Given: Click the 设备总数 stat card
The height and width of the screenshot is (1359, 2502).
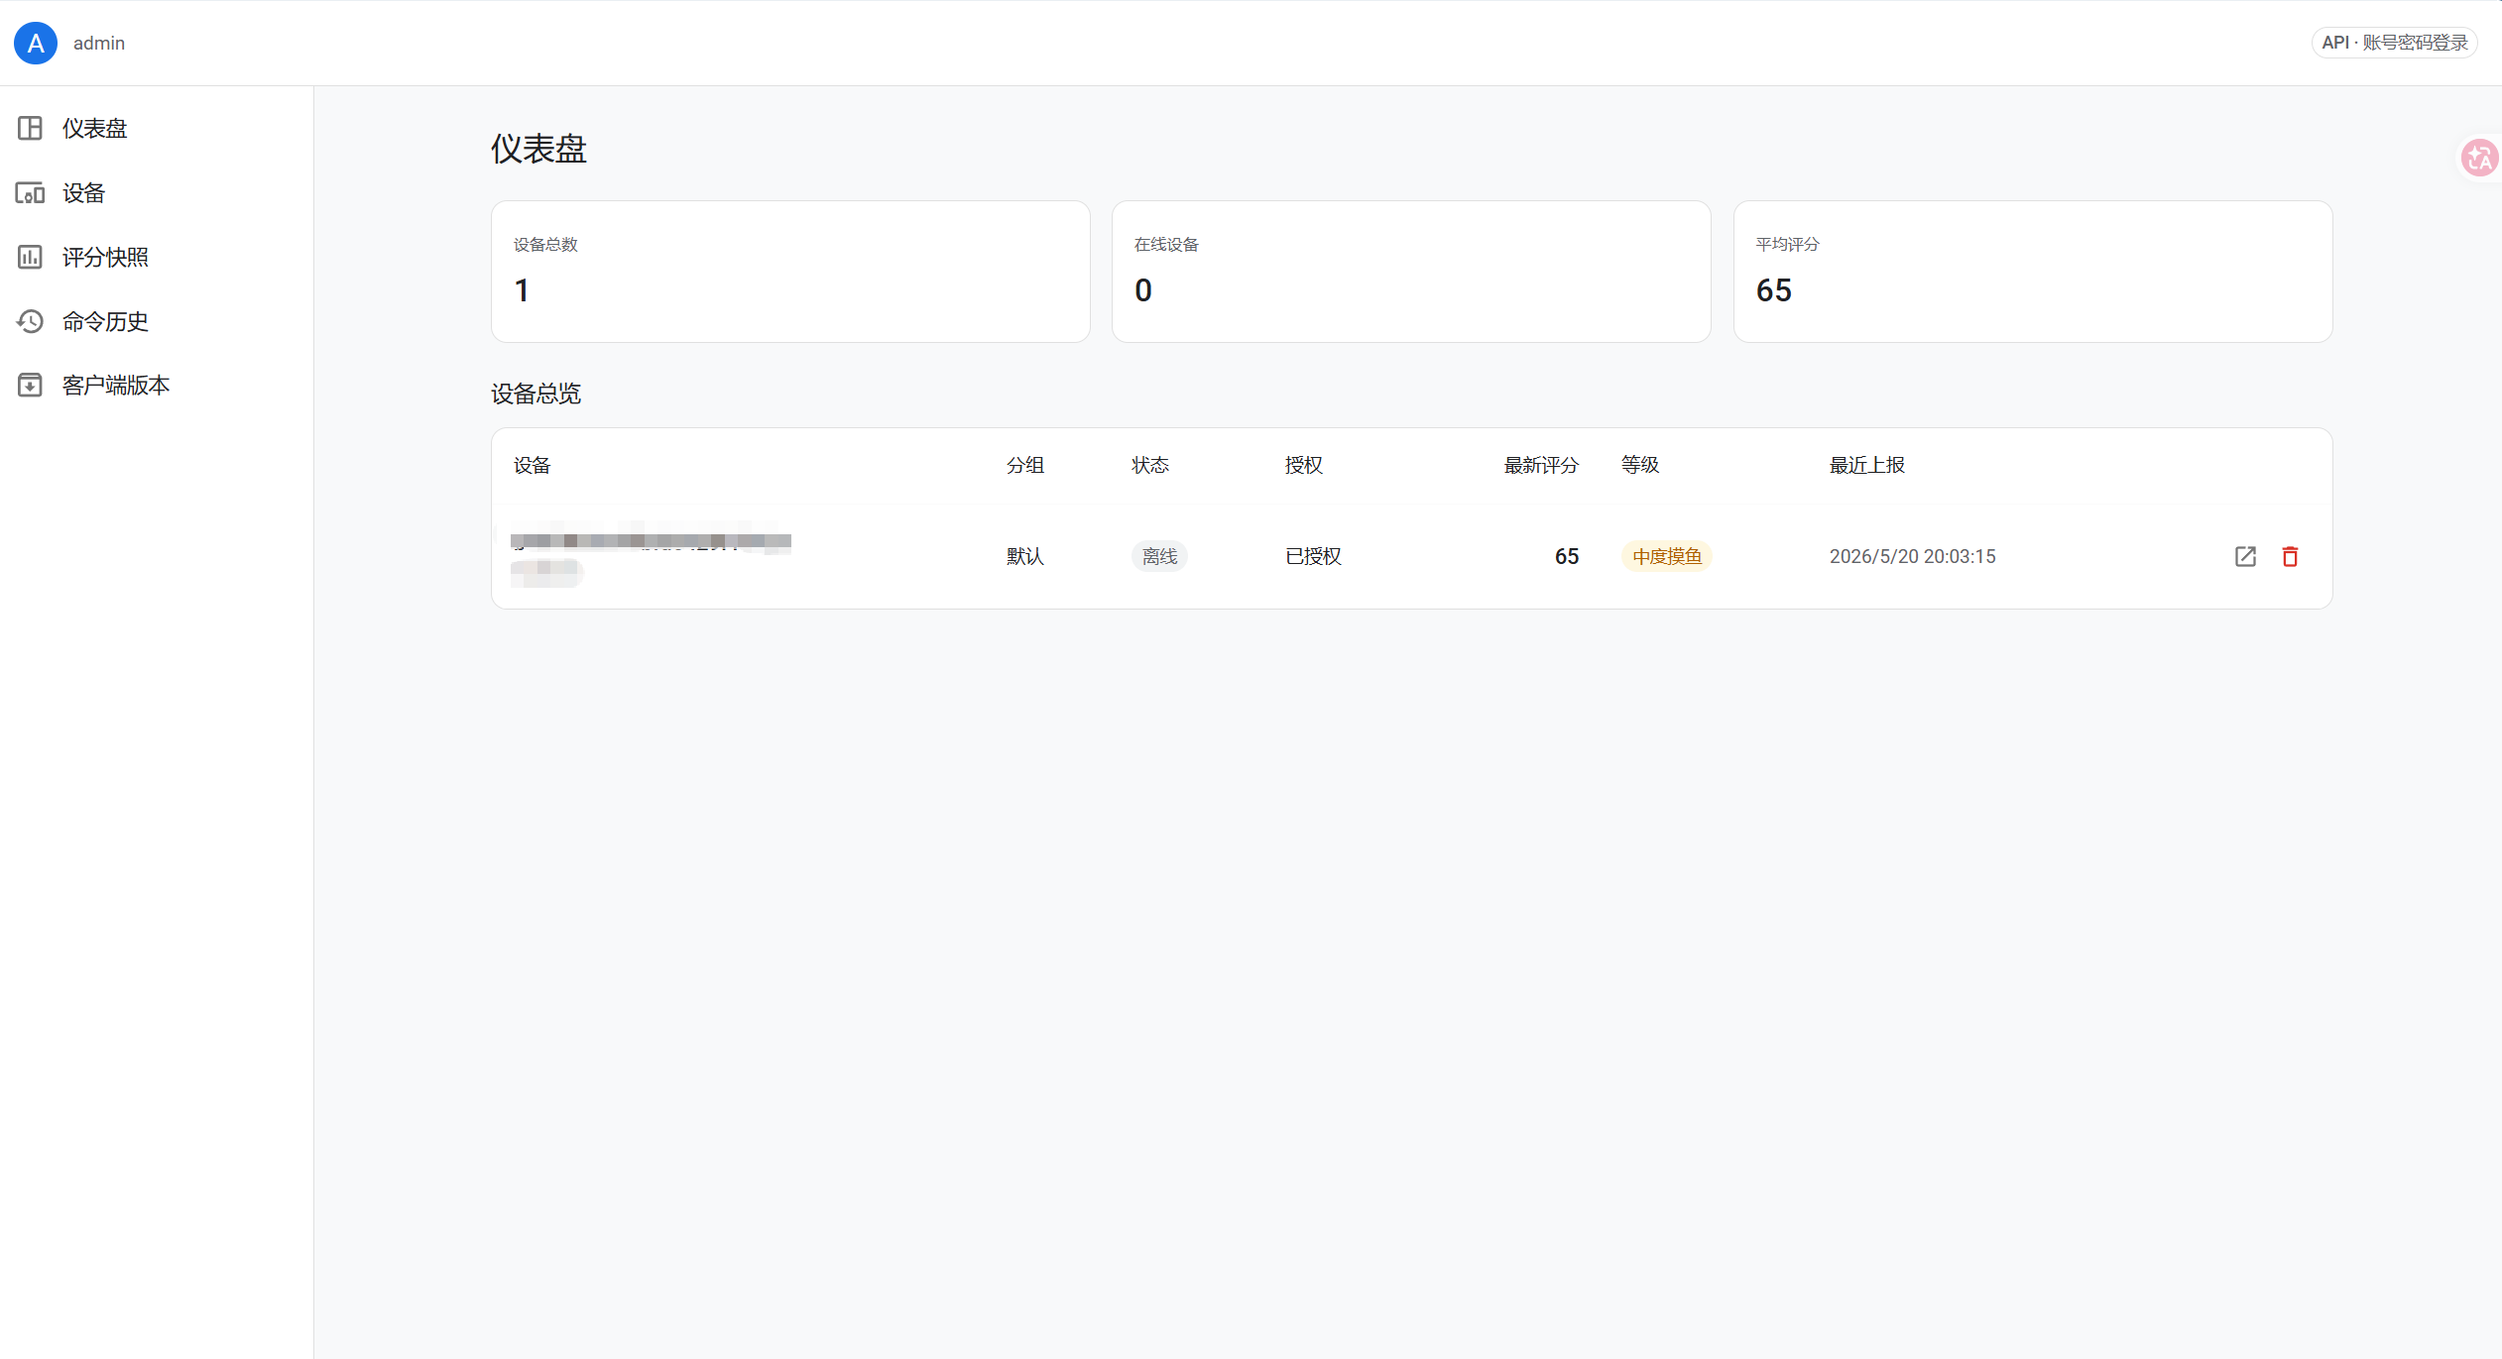Looking at the screenshot, I should pyautogui.click(x=790, y=272).
